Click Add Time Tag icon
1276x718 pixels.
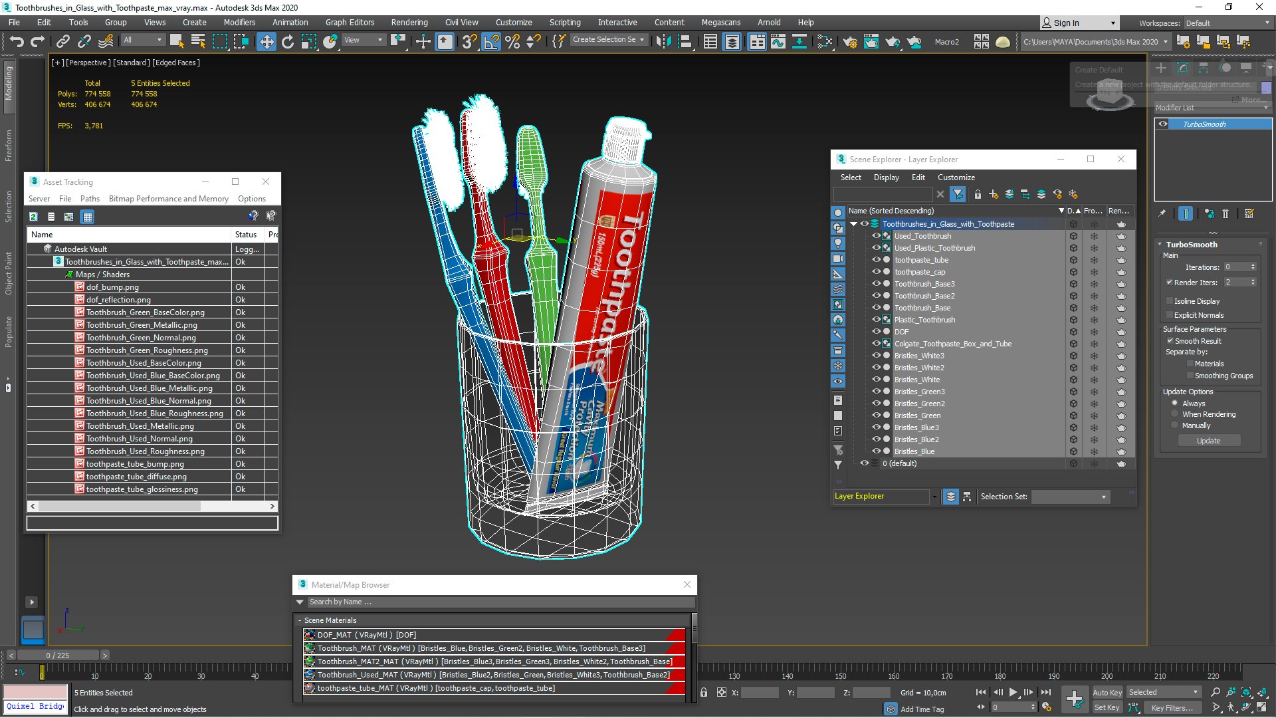pos(891,709)
